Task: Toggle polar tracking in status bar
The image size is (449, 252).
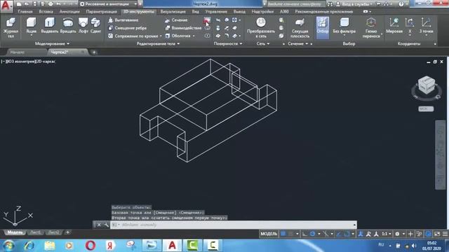Action: pyautogui.click(x=312, y=234)
